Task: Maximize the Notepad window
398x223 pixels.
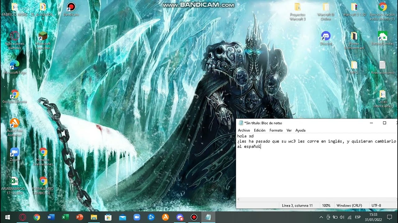Action: (384, 123)
